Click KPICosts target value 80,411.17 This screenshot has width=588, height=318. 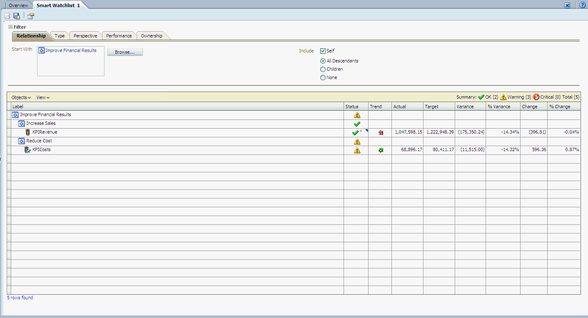pyautogui.click(x=443, y=150)
